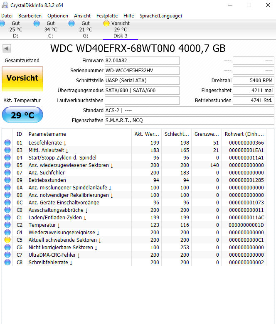The width and height of the screenshot is (276, 324).
Task: Click the Standard field ACS-2
Action: 190,110
